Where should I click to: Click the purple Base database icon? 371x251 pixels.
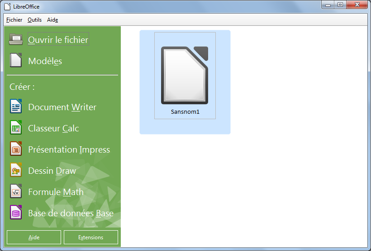pos(16,213)
